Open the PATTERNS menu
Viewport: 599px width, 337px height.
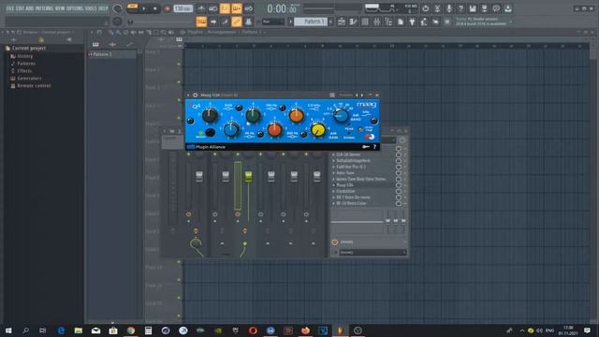click(x=44, y=8)
